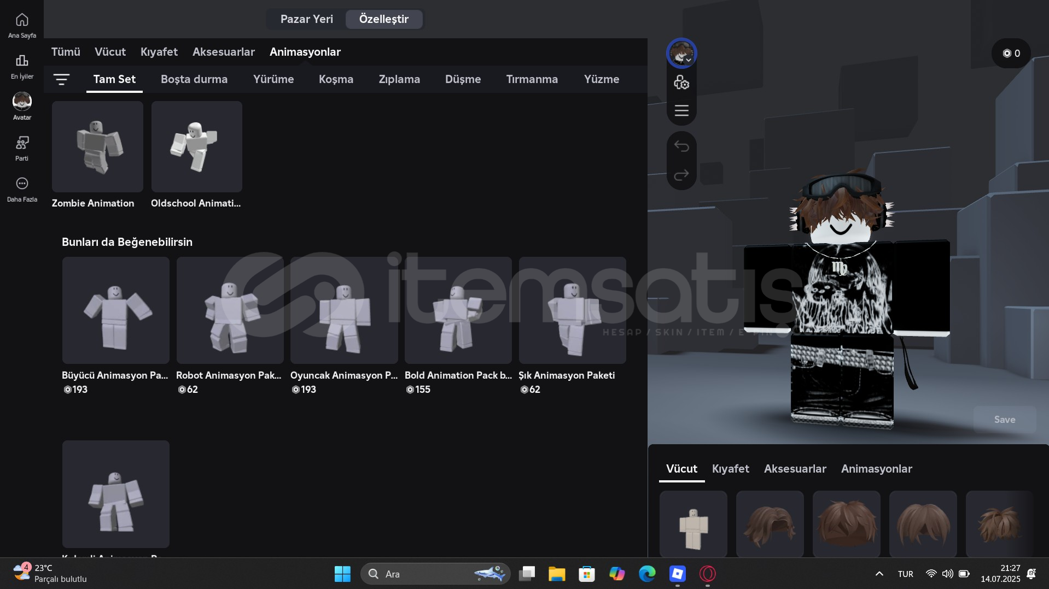Select Aksesuarlar tab in equipped panel
This screenshot has height=589, width=1049.
(x=795, y=469)
